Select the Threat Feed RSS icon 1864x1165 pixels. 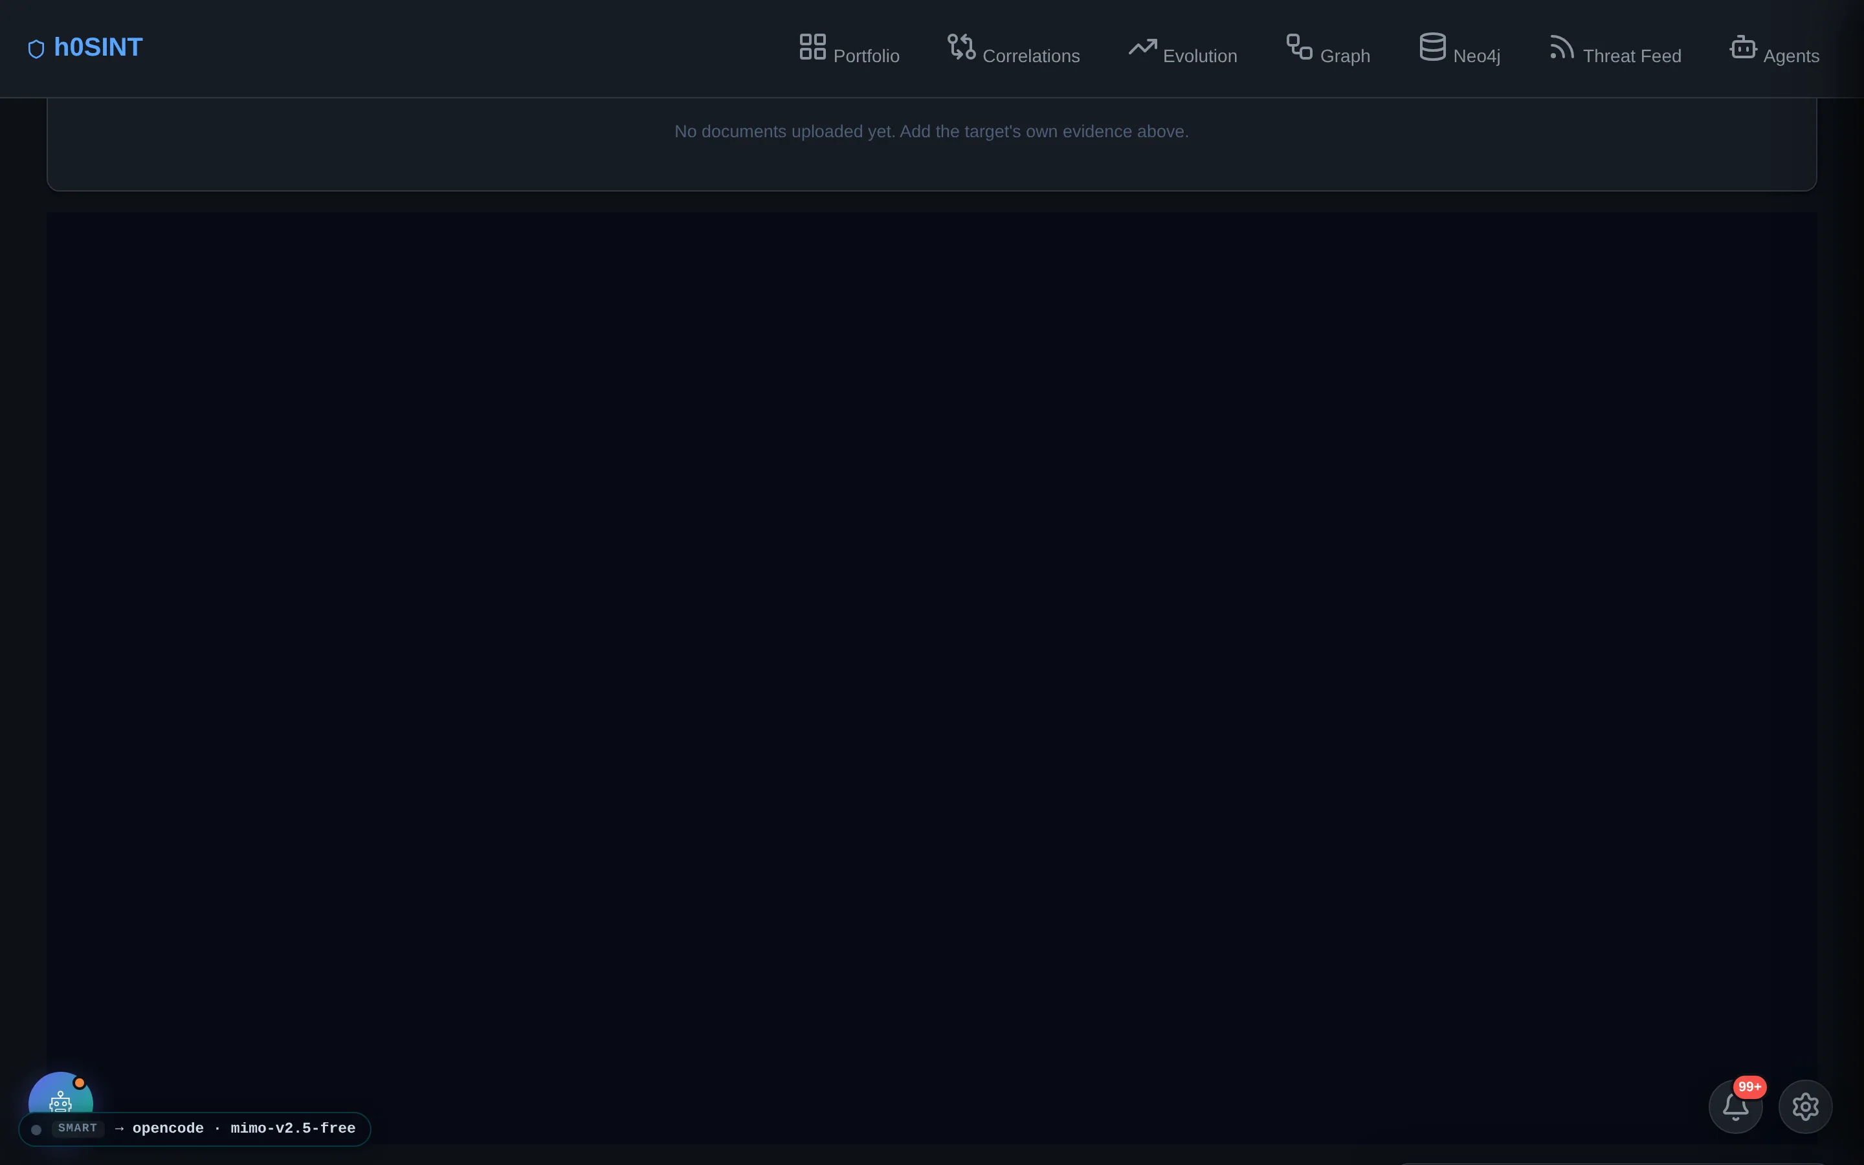point(1562,46)
